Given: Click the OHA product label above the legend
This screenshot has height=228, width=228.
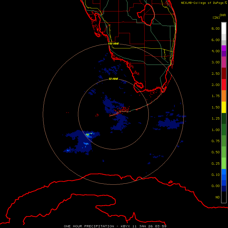Looking at the screenshot, I should pos(223,15).
